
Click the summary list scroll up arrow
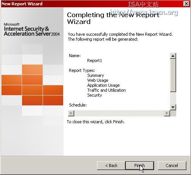(x=173, y=56)
